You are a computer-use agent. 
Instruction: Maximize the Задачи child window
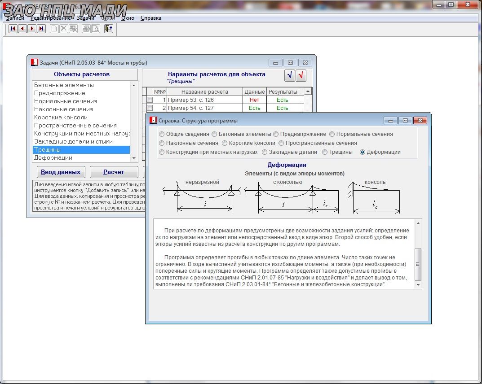tap(290, 63)
